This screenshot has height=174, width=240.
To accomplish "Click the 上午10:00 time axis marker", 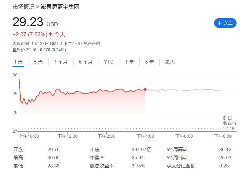I will point(29,136).
